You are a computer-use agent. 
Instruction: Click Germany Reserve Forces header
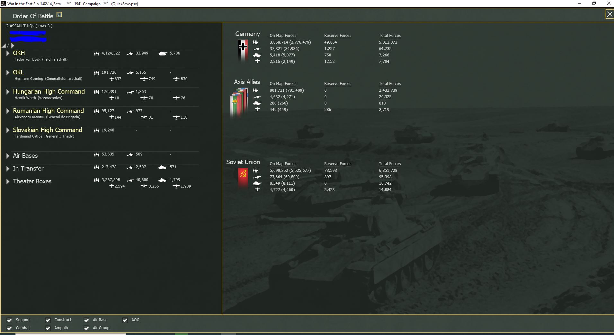(x=338, y=36)
